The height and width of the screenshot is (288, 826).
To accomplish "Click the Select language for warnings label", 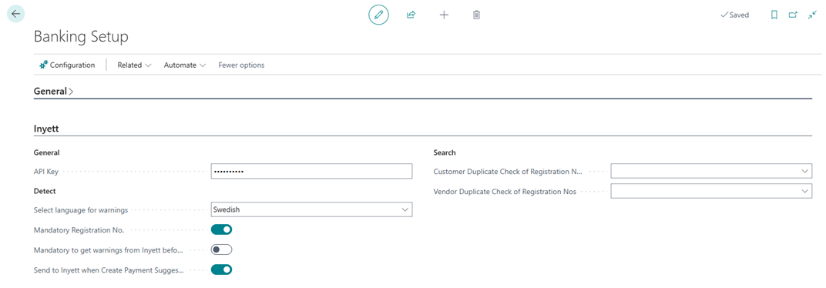I will pos(81,209).
